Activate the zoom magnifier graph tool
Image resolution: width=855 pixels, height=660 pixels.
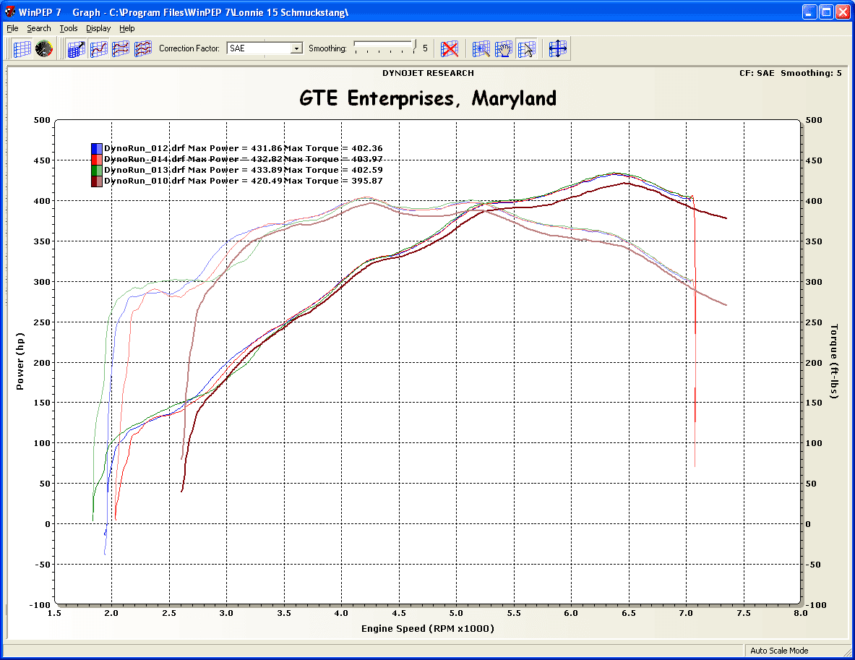481,48
